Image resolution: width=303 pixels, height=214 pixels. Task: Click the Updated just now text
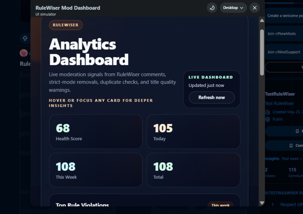[206, 85]
